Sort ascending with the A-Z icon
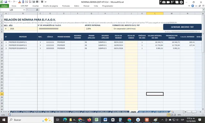205x123 pixels. click(26, 2)
